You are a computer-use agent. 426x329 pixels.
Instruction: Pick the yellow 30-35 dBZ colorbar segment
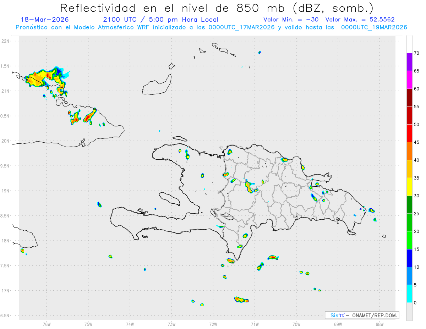point(409,187)
